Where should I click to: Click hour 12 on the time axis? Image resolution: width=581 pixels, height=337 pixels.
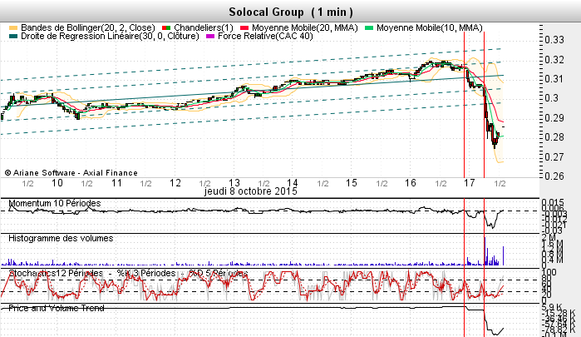175,183
